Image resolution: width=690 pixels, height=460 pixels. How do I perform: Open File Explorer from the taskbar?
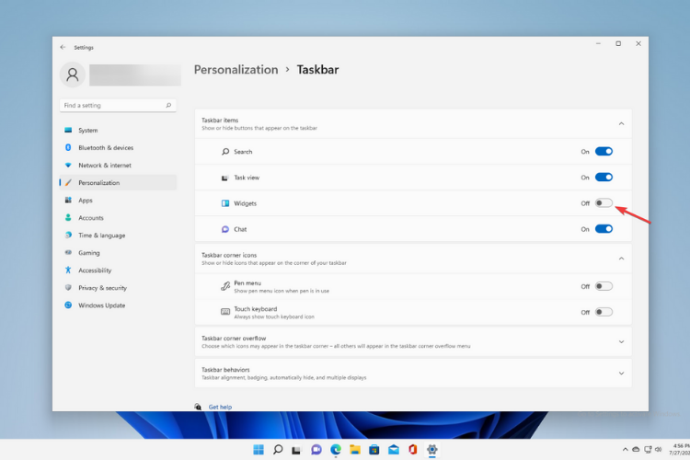pos(355,450)
